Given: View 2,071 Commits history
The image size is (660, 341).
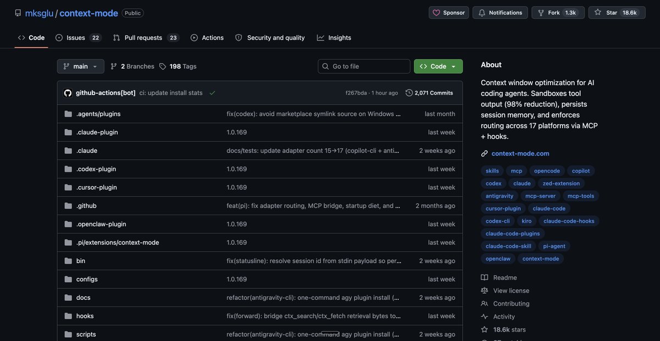Looking at the screenshot, I should point(430,93).
